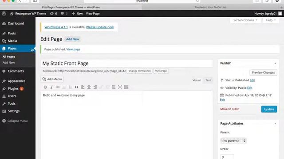284x159 pixels.
Task: Click View page in published notice
Action: (73, 49)
